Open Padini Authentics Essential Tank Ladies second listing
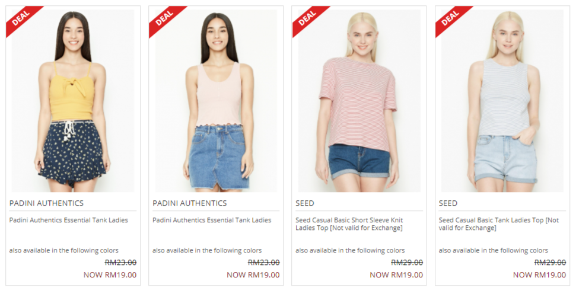576x291 pixels. coord(212,220)
